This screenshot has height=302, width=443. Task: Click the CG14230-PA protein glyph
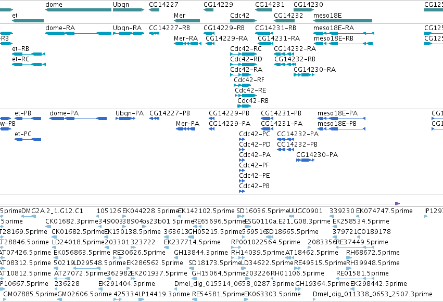point(305,160)
